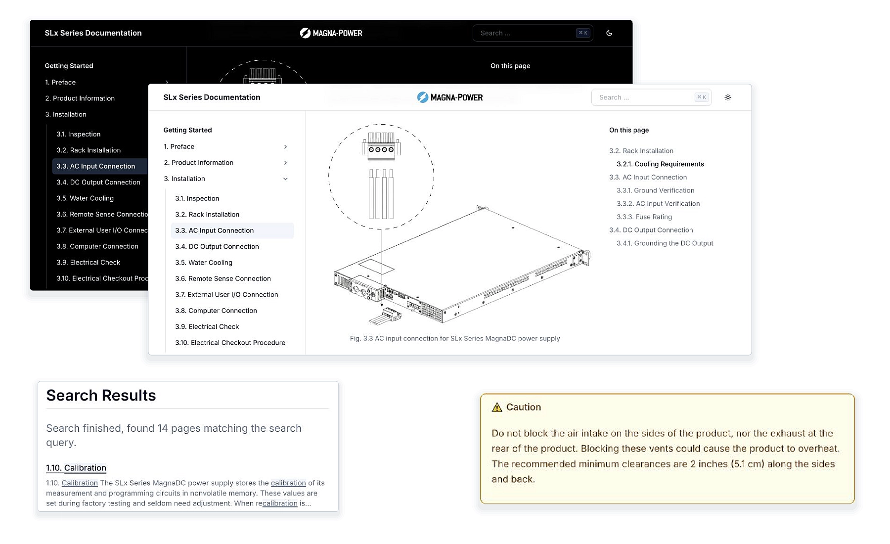Jump to 3.4.1. Grounding the DC Output
The width and height of the screenshot is (890, 544).
point(665,243)
